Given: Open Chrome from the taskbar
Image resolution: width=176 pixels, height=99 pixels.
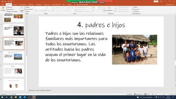Looking at the screenshot, I should coord(11,97).
